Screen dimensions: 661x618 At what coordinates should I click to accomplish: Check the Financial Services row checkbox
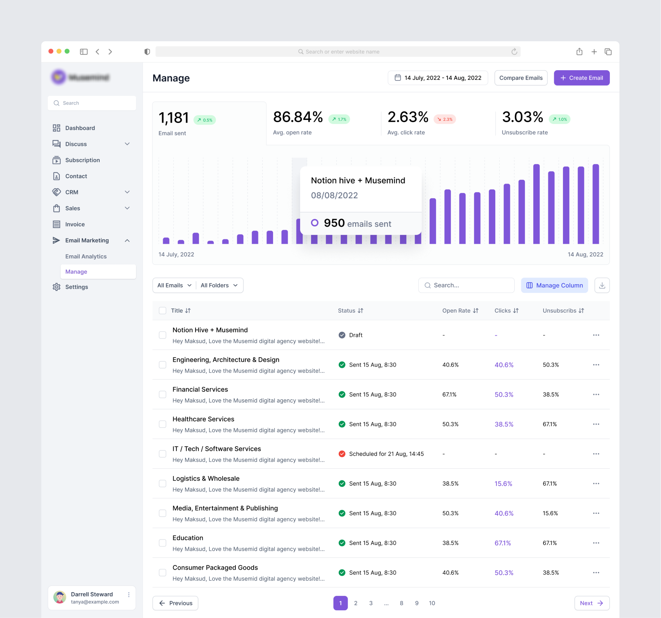[163, 394]
